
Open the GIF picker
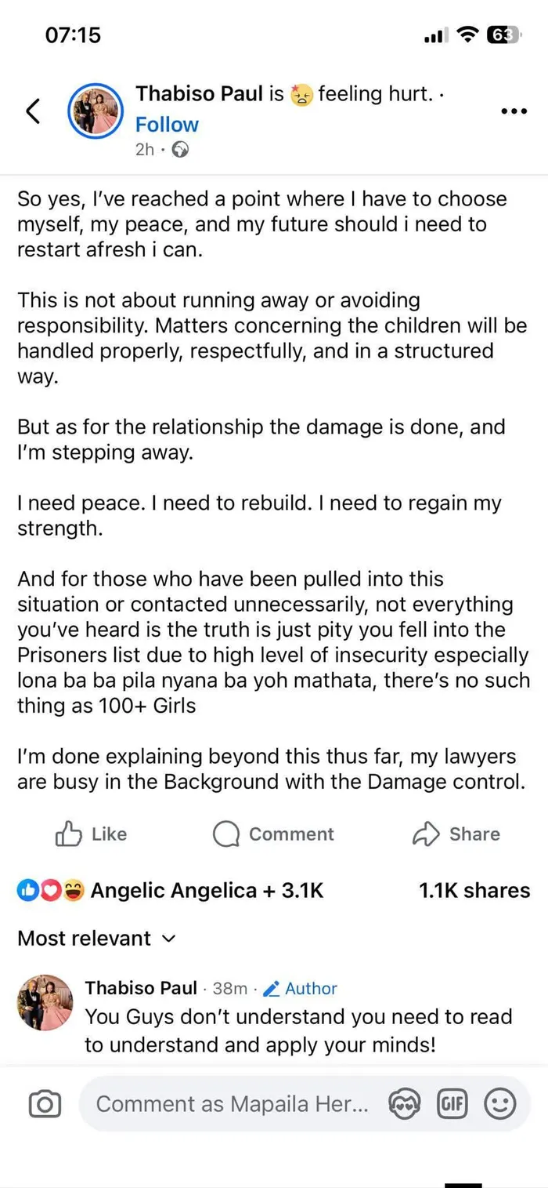452,1105
